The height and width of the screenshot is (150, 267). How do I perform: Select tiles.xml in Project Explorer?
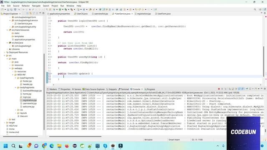tap(24, 116)
